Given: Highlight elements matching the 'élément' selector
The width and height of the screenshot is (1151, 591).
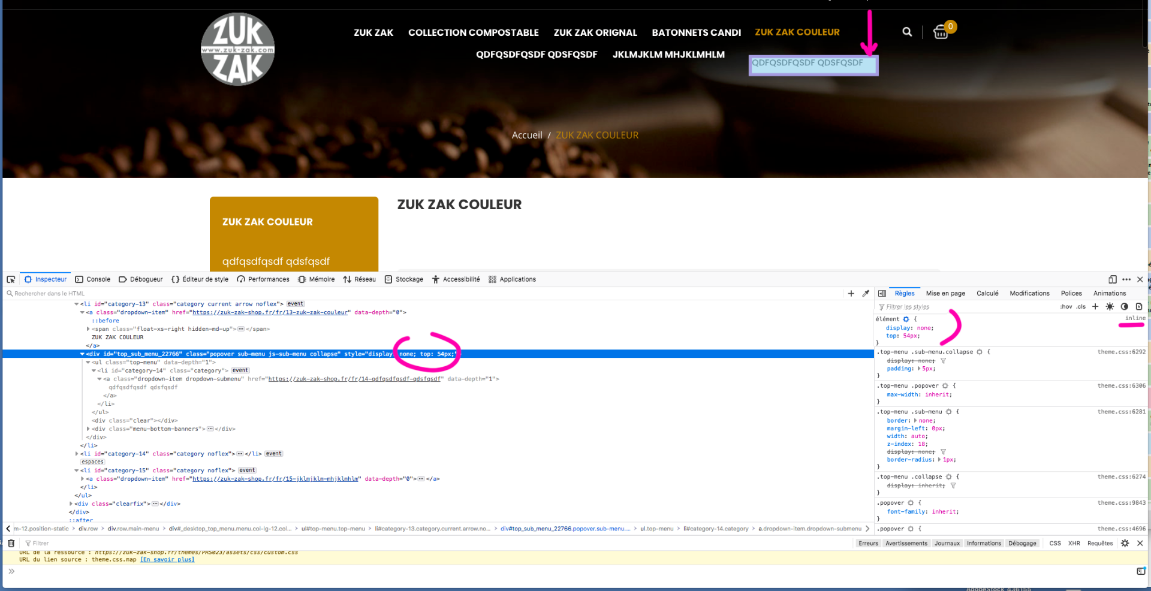Looking at the screenshot, I should pyautogui.click(x=906, y=319).
